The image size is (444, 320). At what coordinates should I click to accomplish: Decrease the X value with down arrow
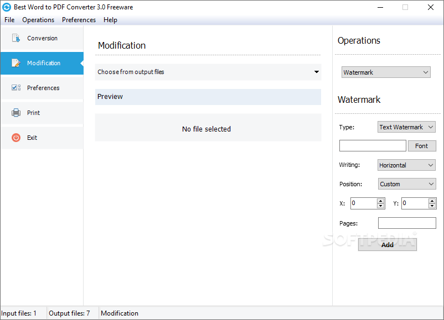(380, 206)
